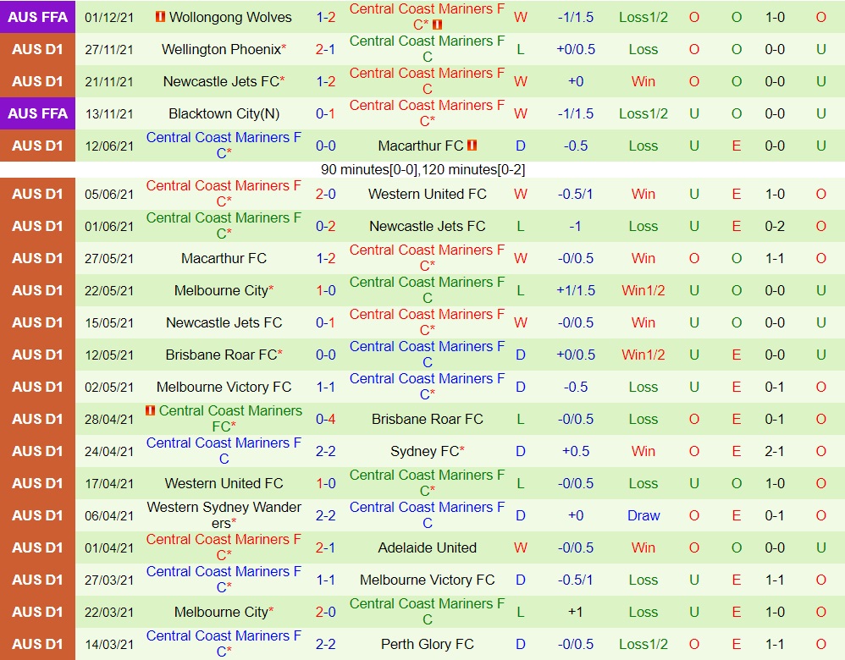Open the Wellington Phoenix team link

(x=220, y=49)
